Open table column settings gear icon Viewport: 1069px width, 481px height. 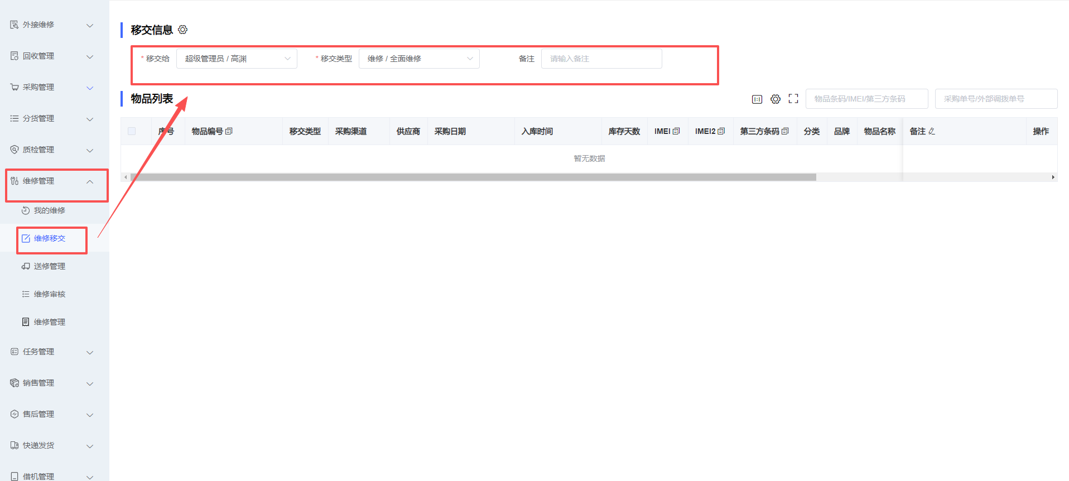point(775,99)
